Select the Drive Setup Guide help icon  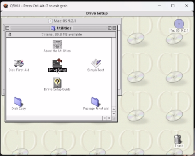pos(57,82)
